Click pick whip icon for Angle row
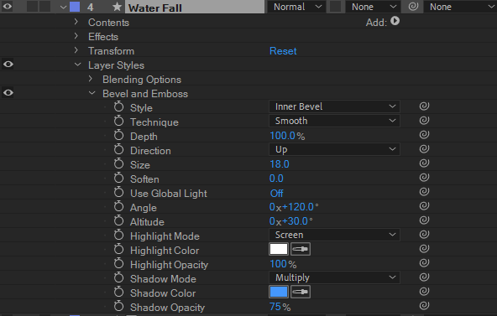The width and height of the screenshot is (497, 316). (424, 206)
